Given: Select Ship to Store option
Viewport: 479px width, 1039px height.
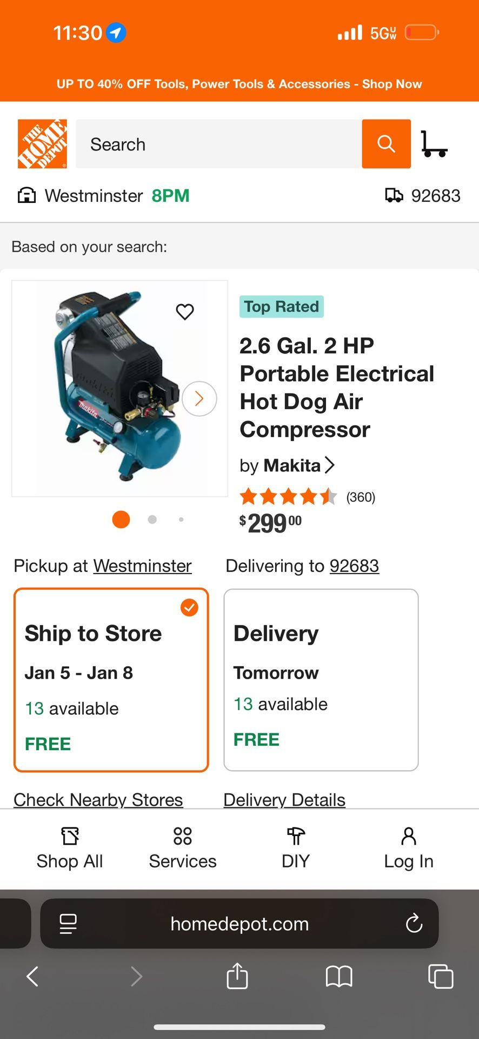Looking at the screenshot, I should 111,680.
